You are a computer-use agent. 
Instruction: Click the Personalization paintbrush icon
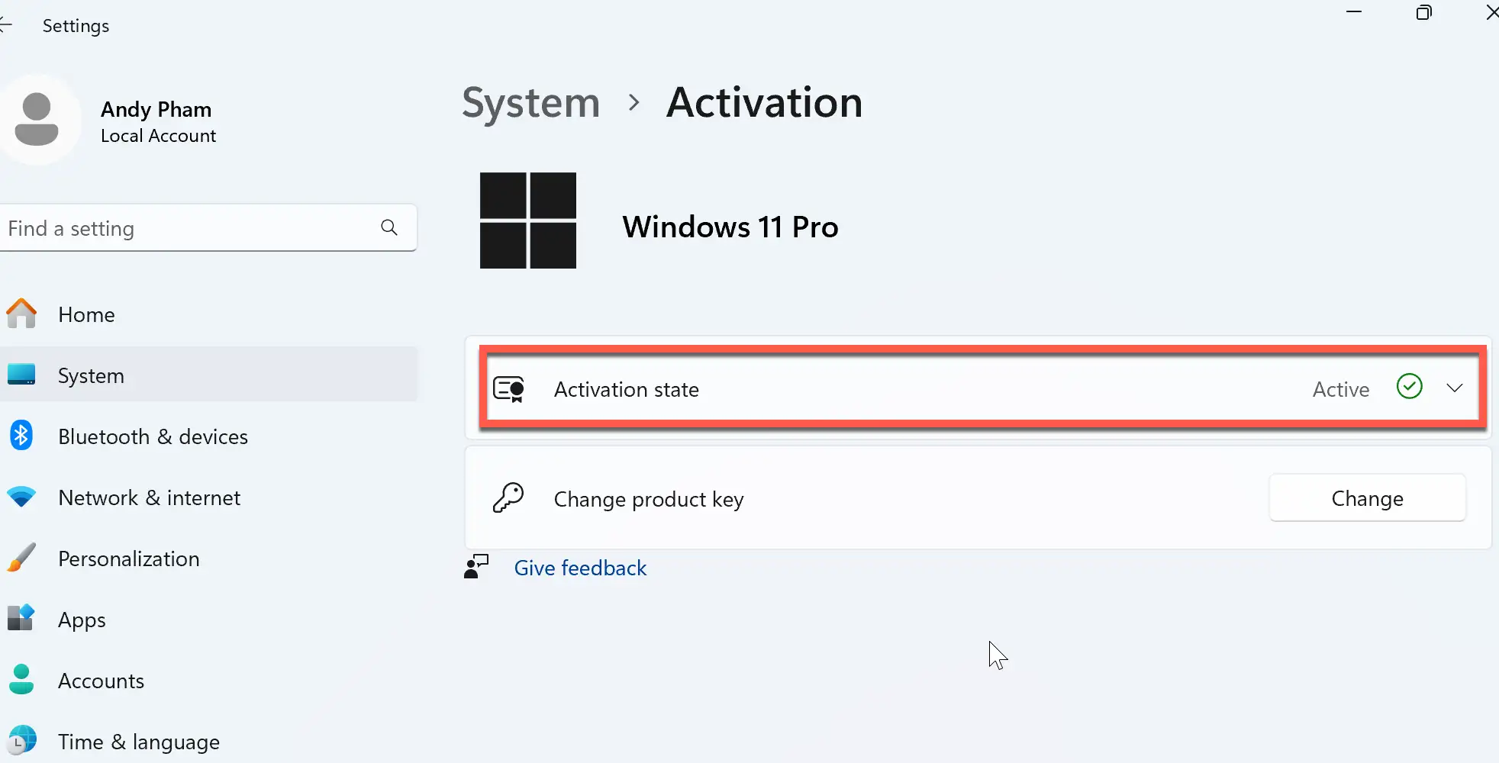click(21, 558)
